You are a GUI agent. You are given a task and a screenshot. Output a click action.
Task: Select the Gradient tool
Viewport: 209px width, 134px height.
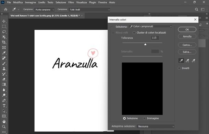pos(4,85)
